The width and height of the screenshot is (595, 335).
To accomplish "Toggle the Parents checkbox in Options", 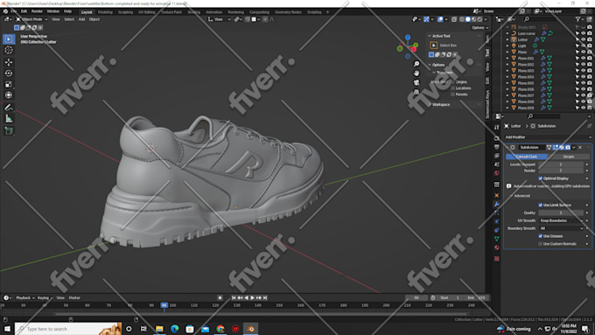I will point(452,94).
